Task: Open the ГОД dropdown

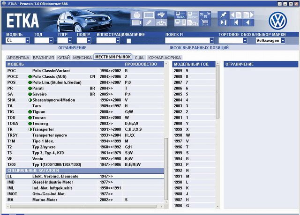Action: 51,40
